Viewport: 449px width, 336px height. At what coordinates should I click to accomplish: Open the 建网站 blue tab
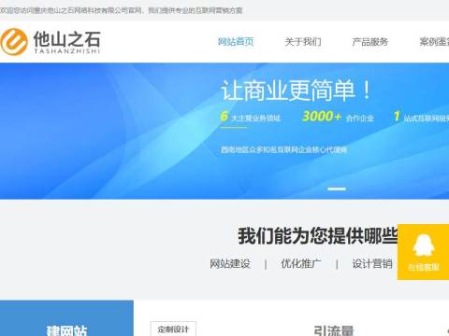coord(66,318)
